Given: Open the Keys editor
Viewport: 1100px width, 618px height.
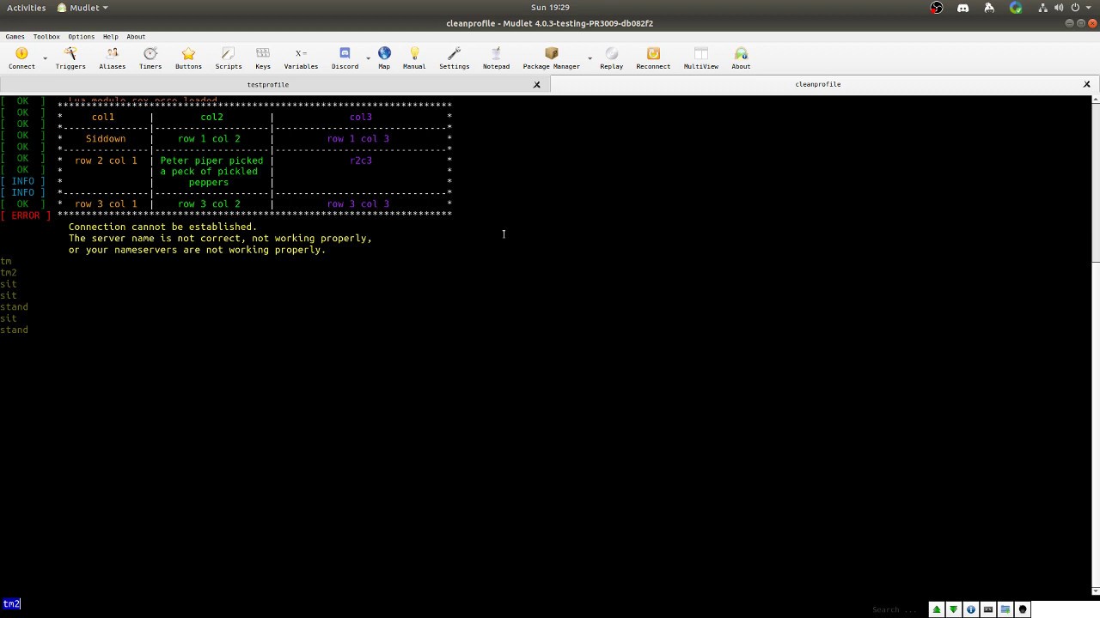Looking at the screenshot, I should tap(263, 58).
